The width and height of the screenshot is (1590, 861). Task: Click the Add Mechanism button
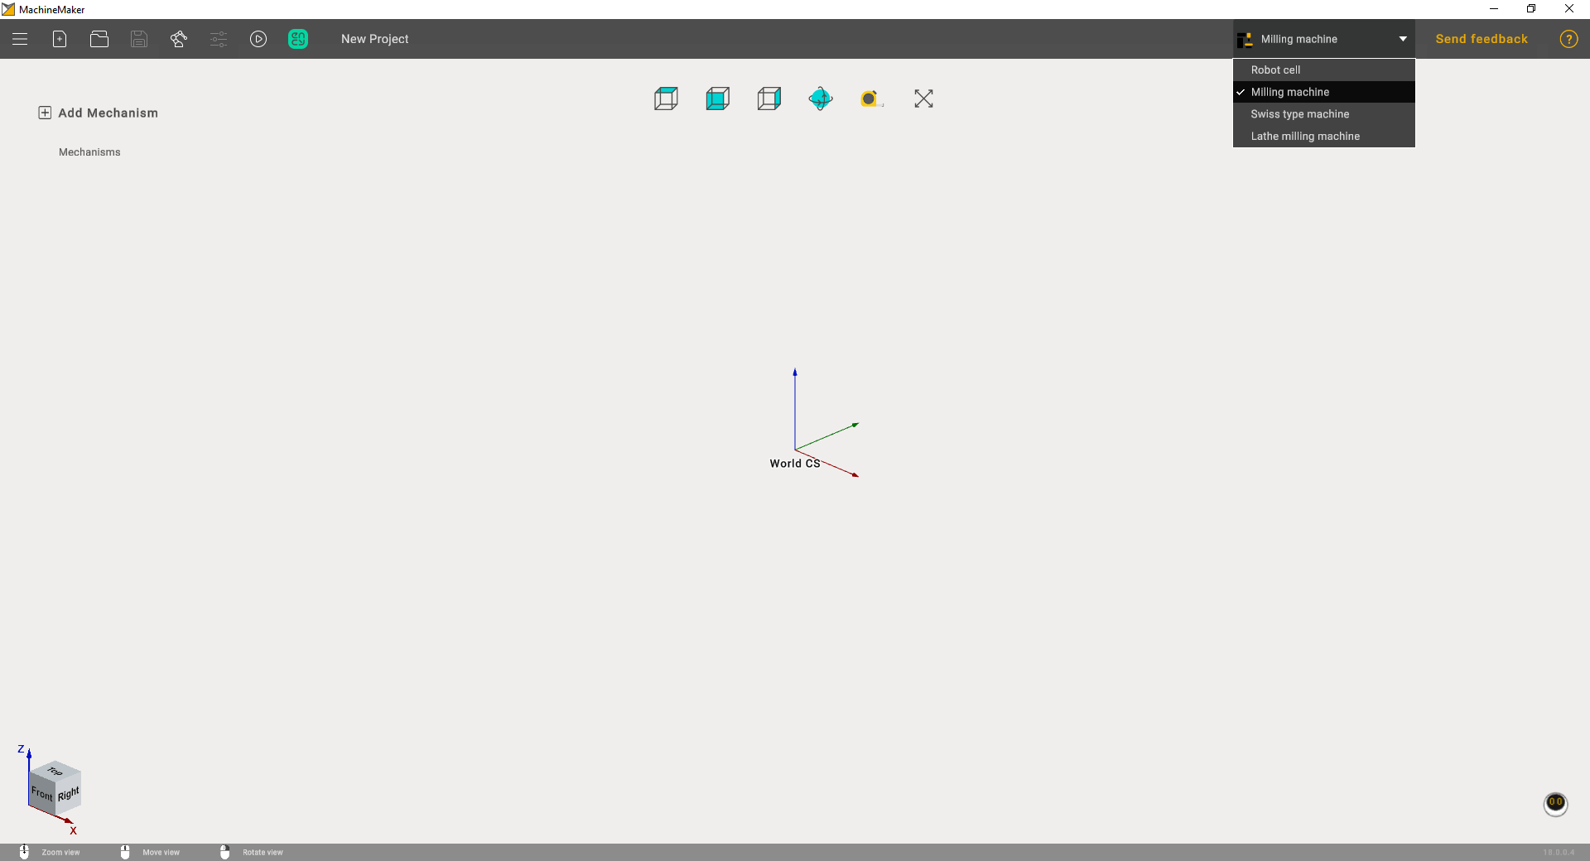[99, 113]
